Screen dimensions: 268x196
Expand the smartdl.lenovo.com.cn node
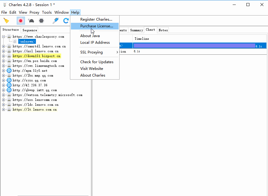click(x=3, y=46)
